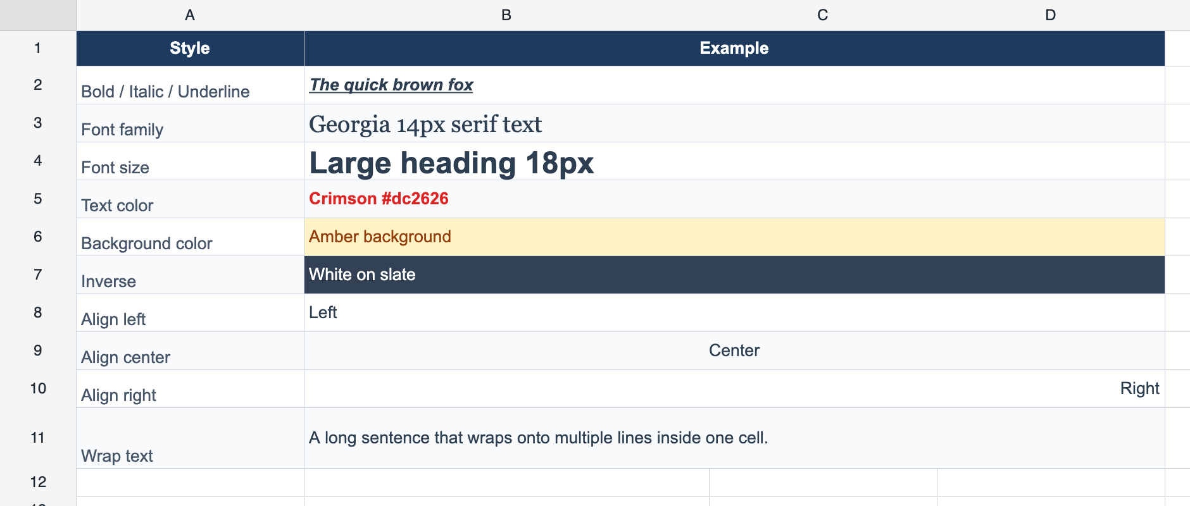
Task: Select the 'Amber background' cell
Action: 734,237
